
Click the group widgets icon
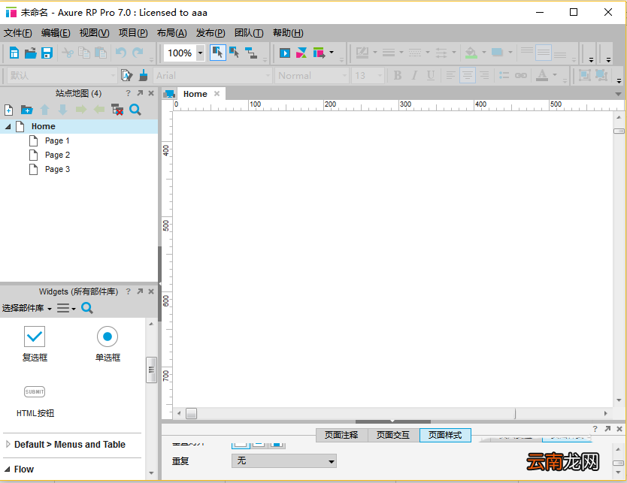(x=585, y=75)
